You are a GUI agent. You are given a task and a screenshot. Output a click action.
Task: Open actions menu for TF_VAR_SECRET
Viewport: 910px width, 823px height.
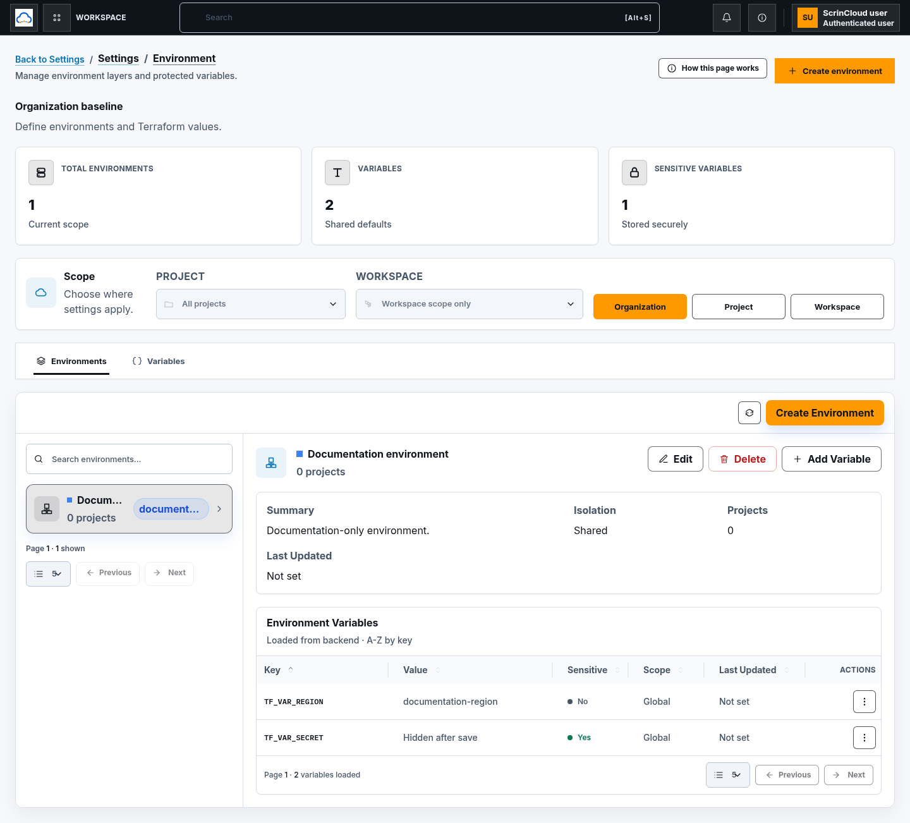click(x=864, y=738)
